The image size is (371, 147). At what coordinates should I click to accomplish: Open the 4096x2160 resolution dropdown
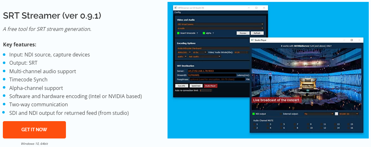pos(184,52)
